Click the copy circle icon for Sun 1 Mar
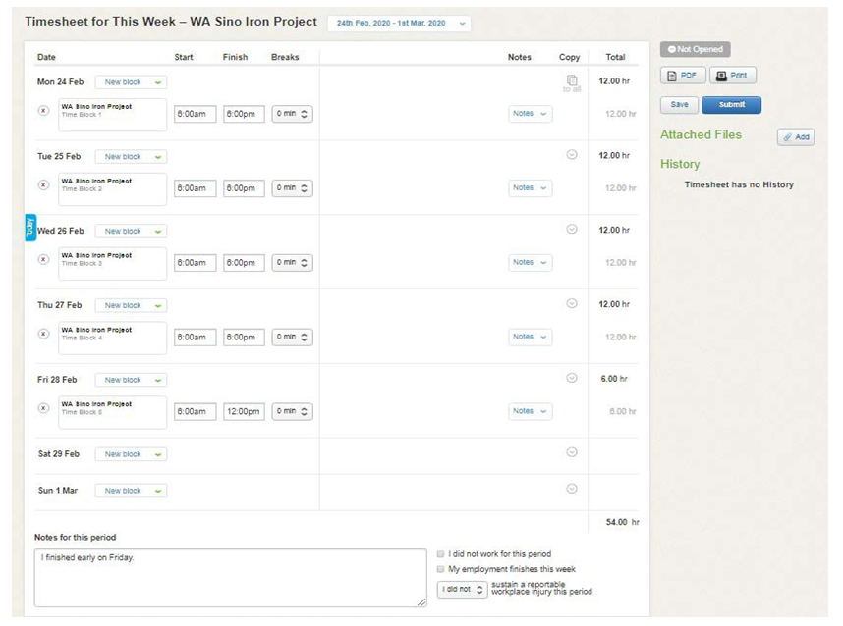 [x=572, y=489]
